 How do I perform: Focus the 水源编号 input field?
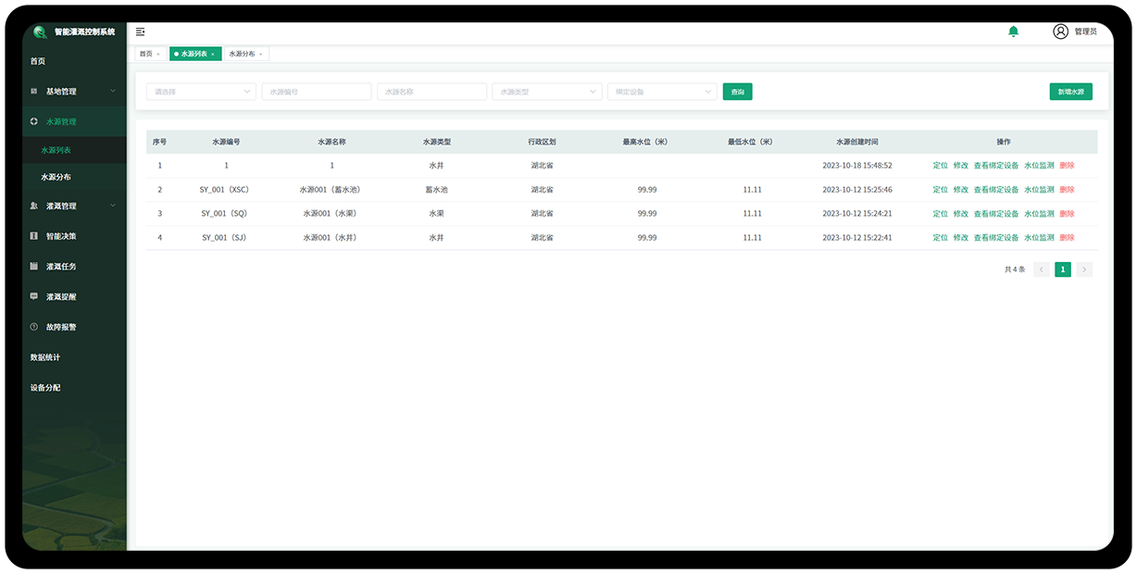(316, 92)
